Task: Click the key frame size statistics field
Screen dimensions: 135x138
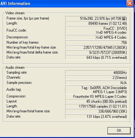Action: point(96,48)
